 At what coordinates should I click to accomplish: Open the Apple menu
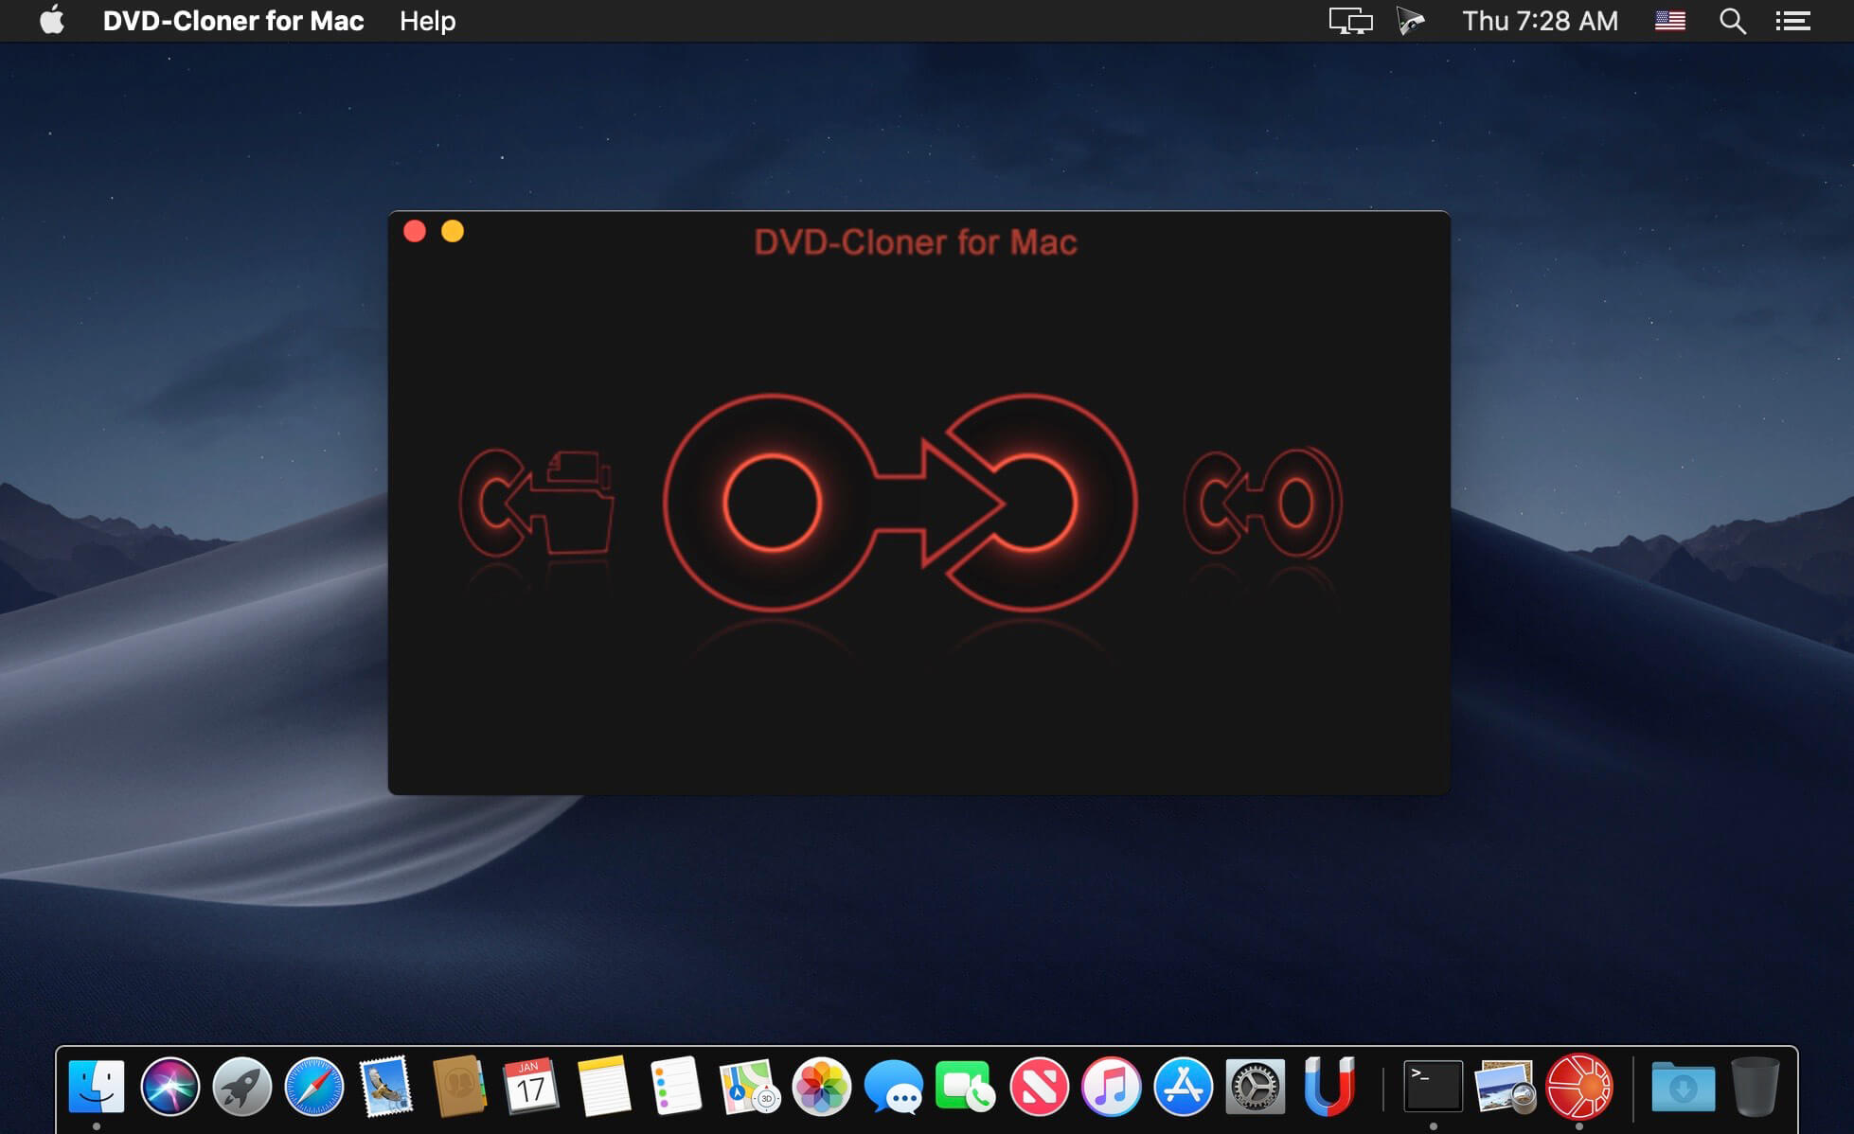(52, 20)
